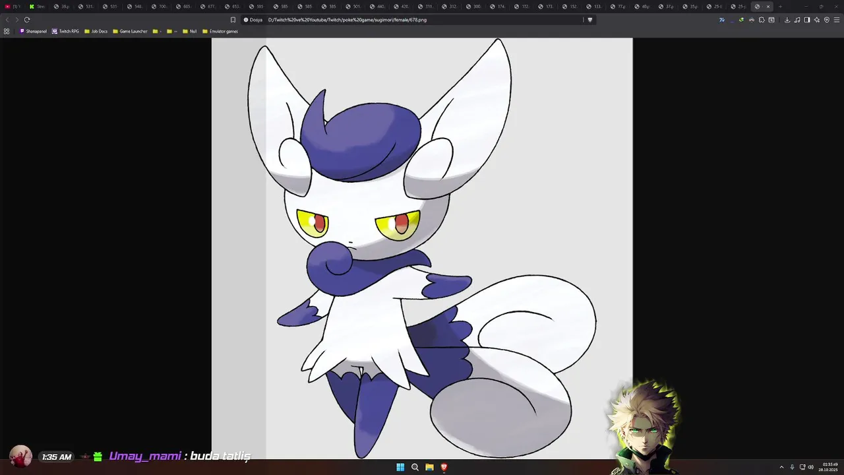This screenshot has width=844, height=475.
Task: Open the Game Launcher bookmark folder
Action: tap(131, 31)
